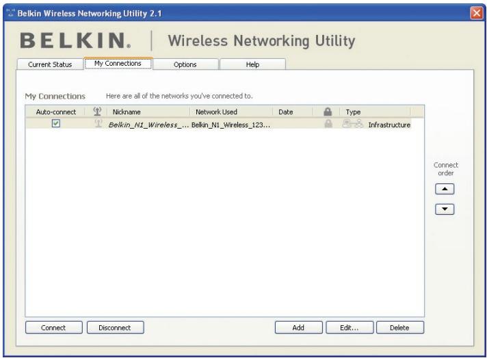The height and width of the screenshot is (358, 487).
Task: Add a new network connection
Action: pyautogui.click(x=298, y=328)
